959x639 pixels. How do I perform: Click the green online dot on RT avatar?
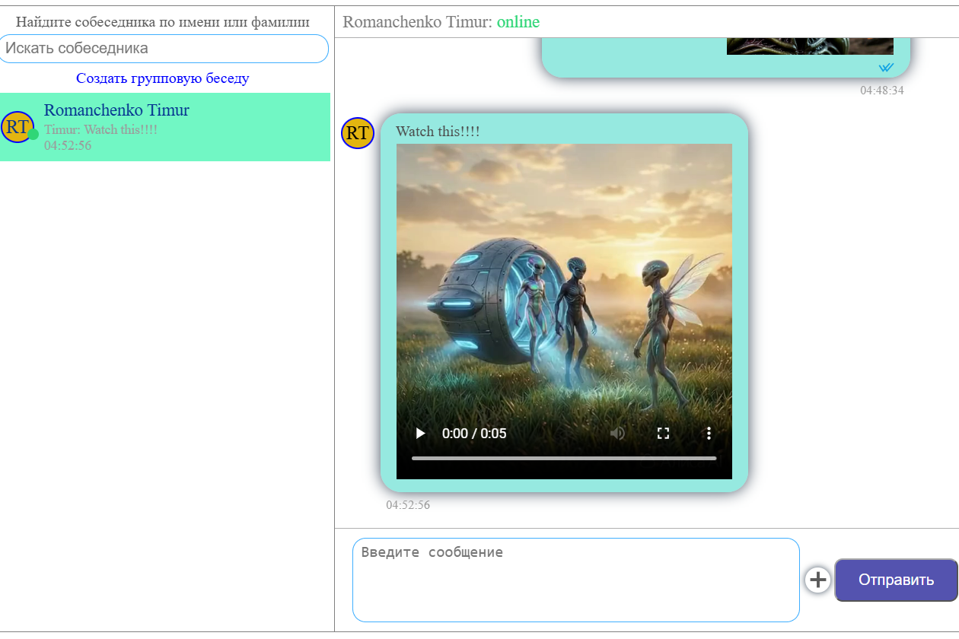[x=33, y=135]
